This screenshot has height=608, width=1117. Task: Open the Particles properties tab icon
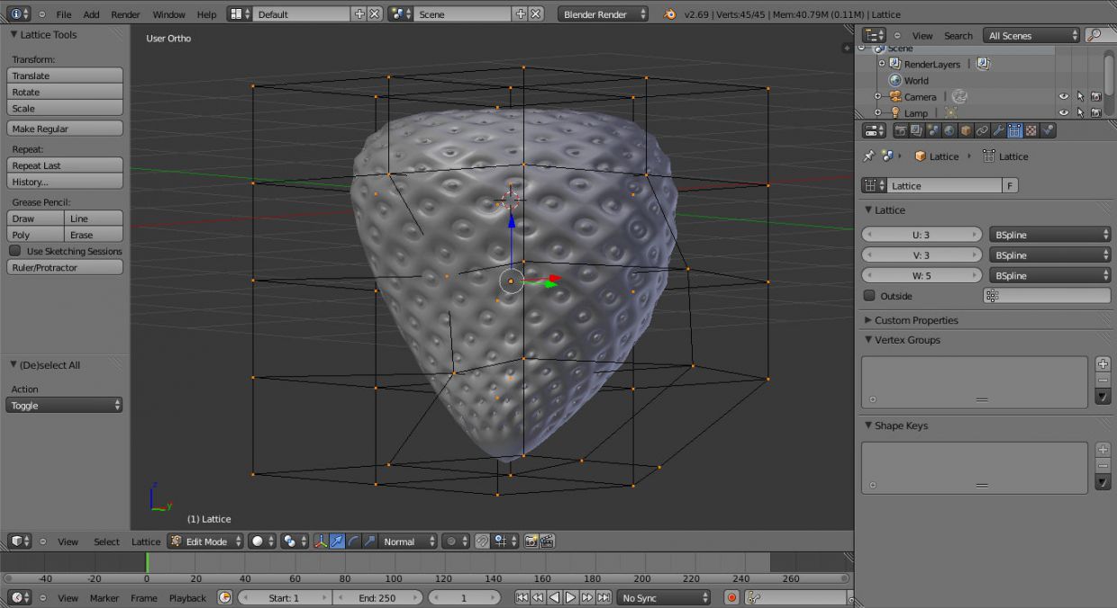pos(1048,130)
